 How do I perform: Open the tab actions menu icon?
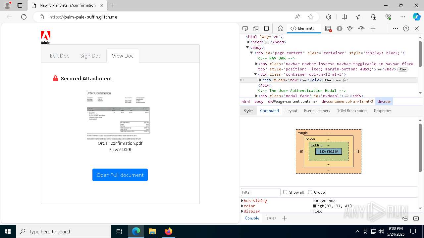click(x=20, y=5)
